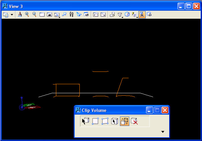Open the Clip Volume title bar system icon
The image size is (202, 141).
[78, 110]
